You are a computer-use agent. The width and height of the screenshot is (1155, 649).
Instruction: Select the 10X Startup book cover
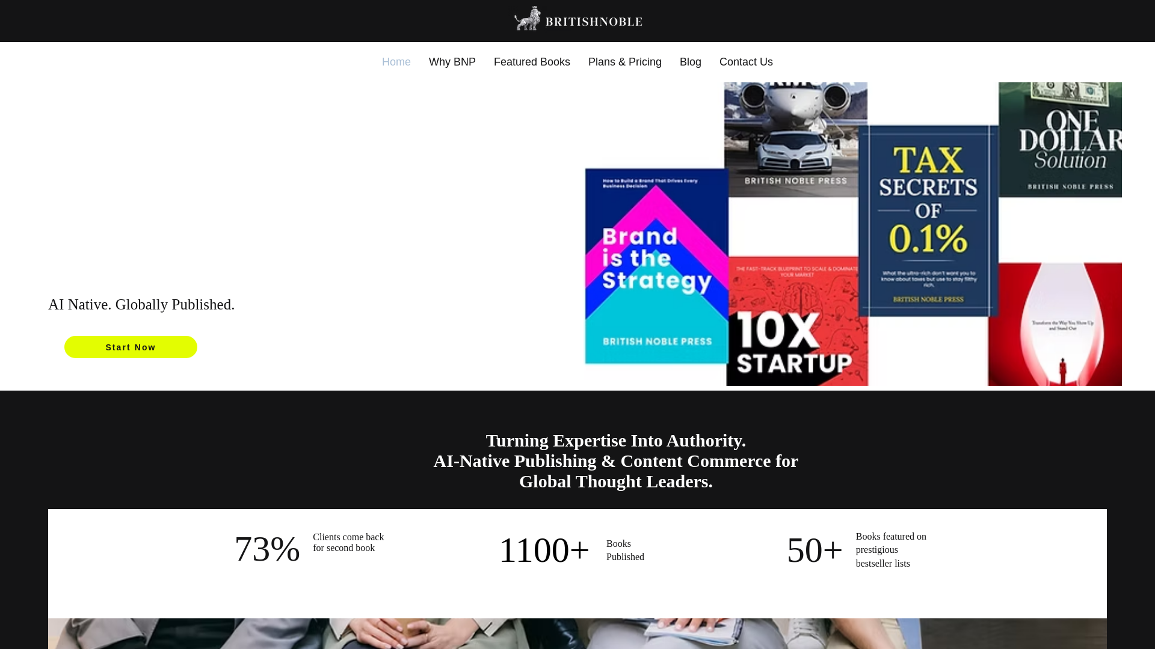click(x=797, y=321)
